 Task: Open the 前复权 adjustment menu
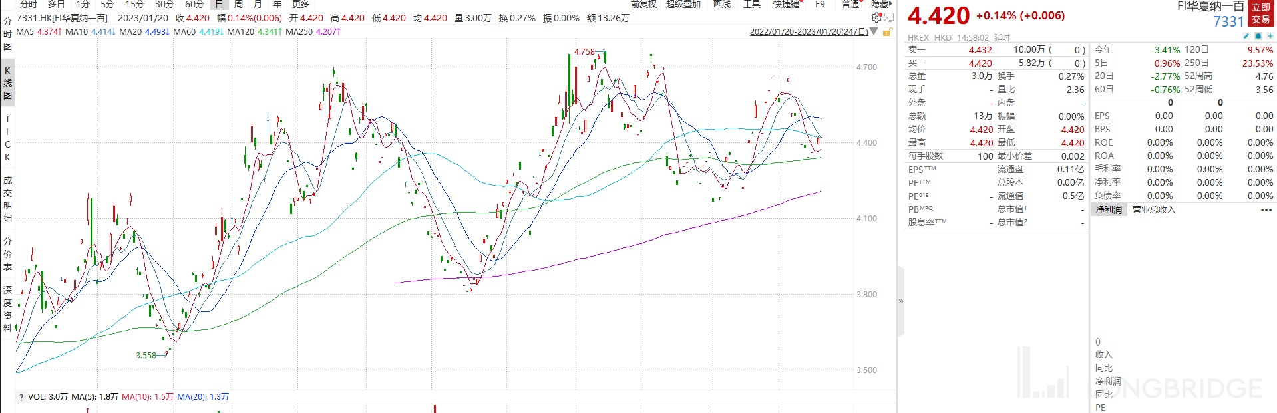(643, 4)
